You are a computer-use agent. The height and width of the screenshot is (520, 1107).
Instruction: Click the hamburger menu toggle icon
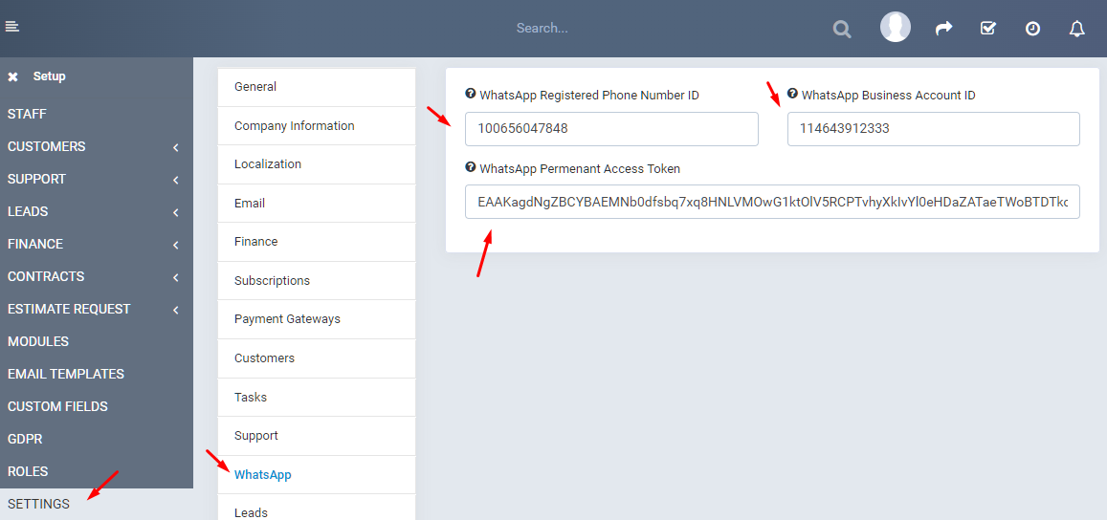pos(11,27)
